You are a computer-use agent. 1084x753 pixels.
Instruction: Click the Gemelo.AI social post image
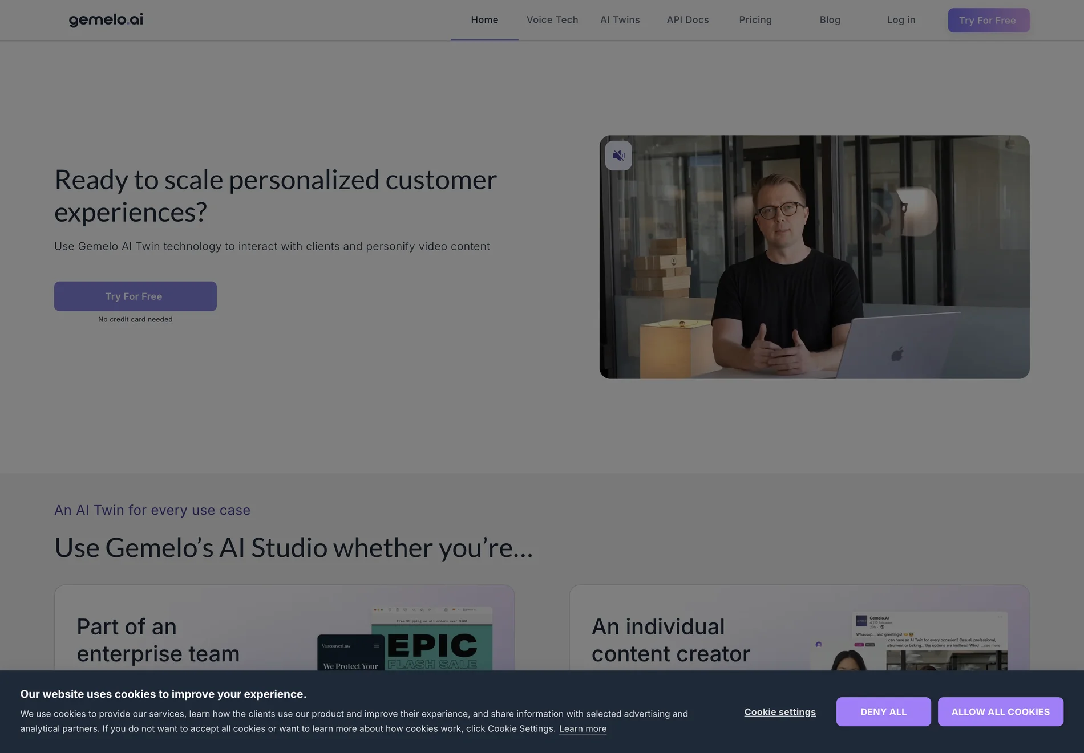coord(929,641)
